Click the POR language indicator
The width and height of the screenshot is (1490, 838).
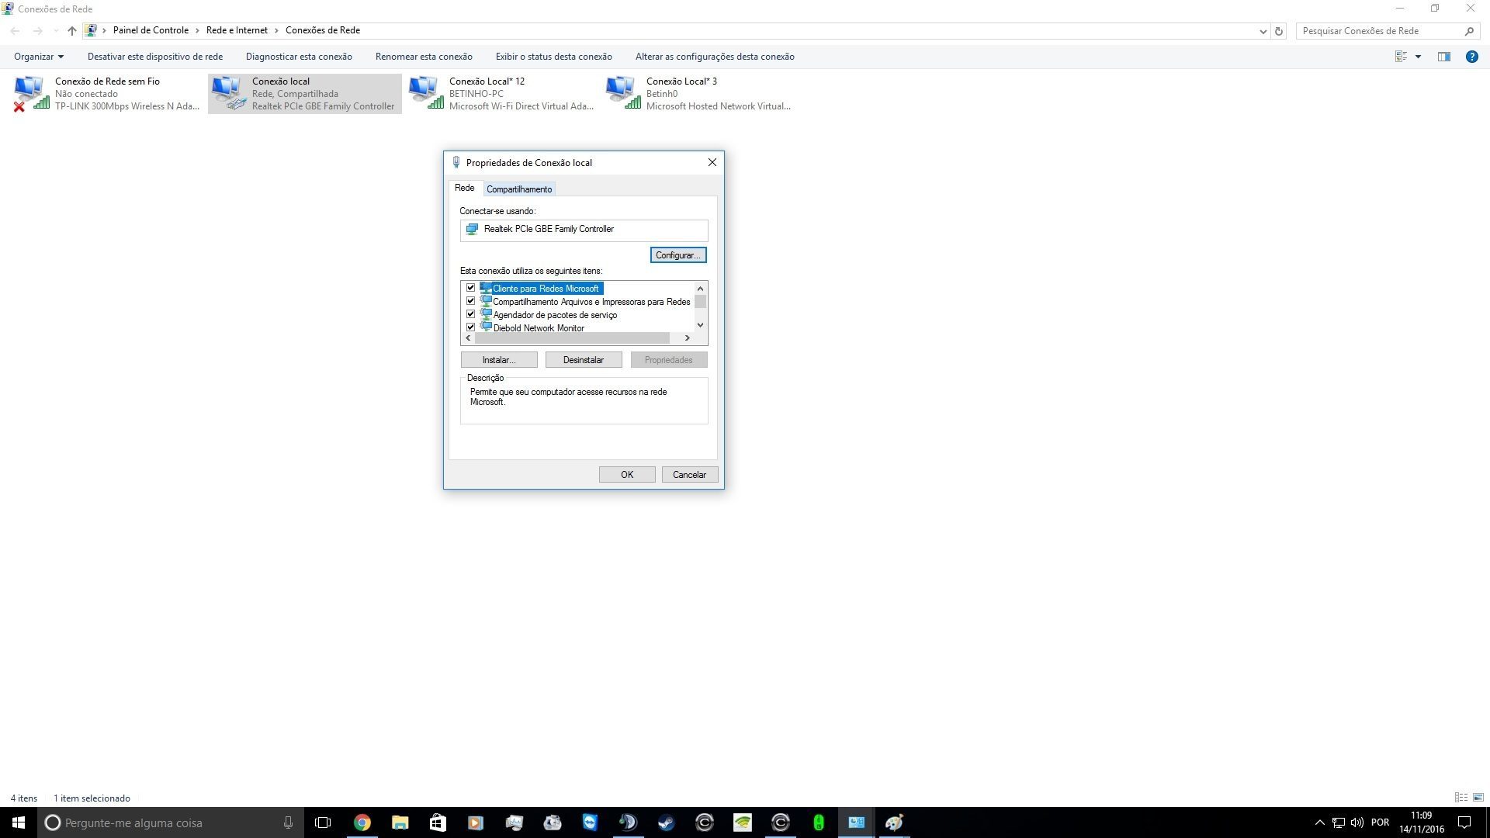(x=1380, y=822)
